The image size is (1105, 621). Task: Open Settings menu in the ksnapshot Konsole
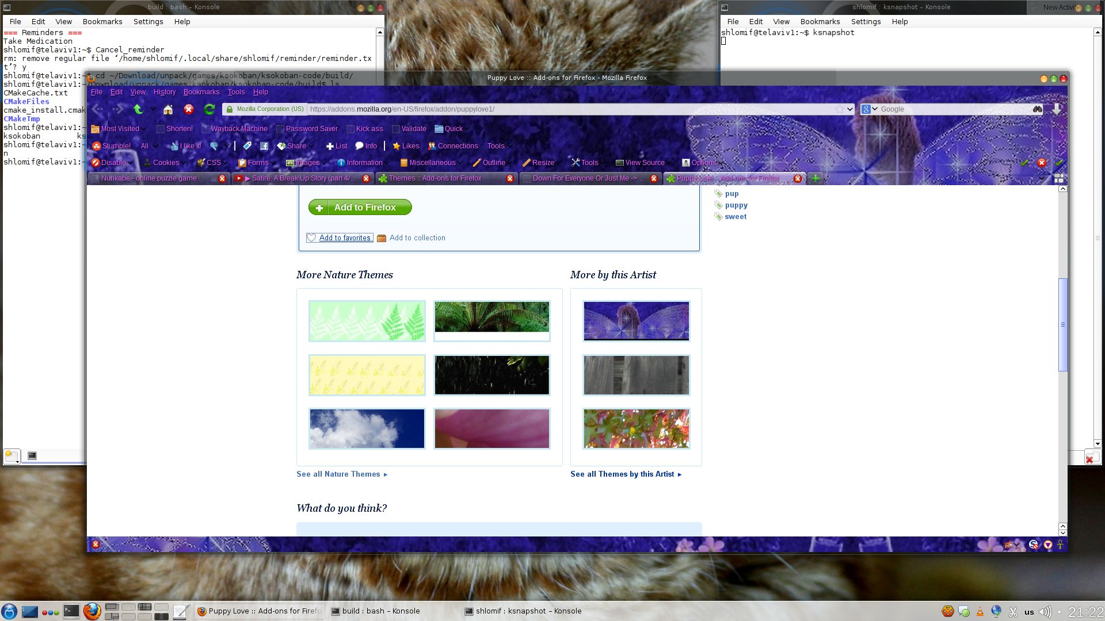(x=866, y=22)
